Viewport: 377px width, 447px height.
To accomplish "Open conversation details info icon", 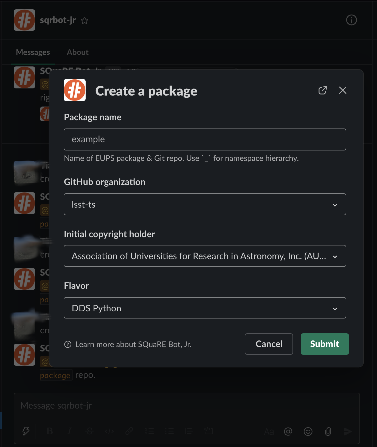I will click(351, 20).
